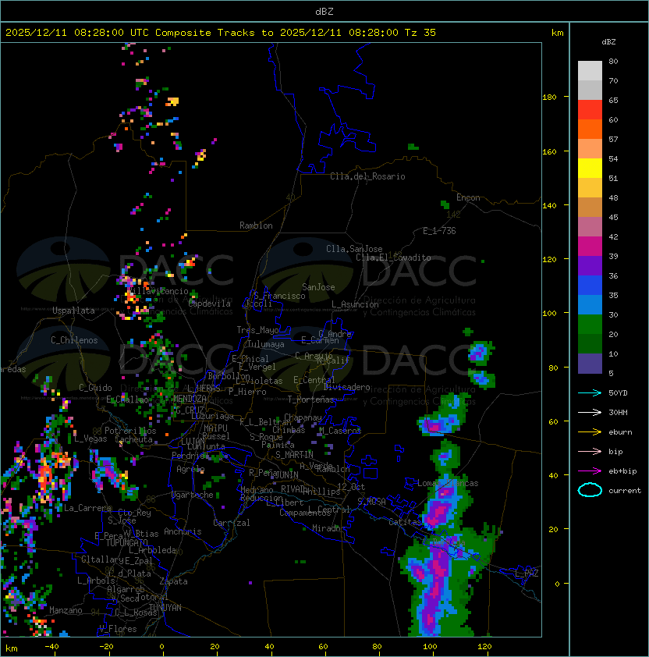This screenshot has height=657, width=649.
Task: Click the eburn yellow arrow legend icon
Action: click(x=590, y=432)
